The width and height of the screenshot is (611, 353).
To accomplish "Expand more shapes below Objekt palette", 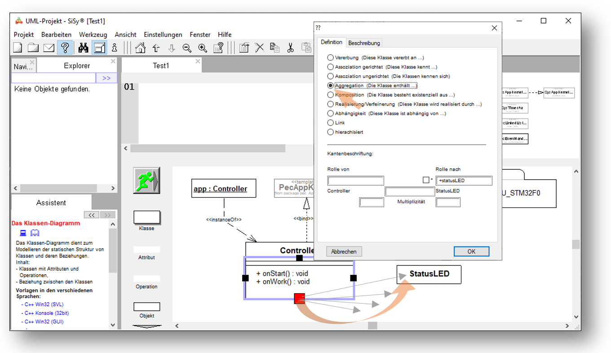I will [x=147, y=327].
